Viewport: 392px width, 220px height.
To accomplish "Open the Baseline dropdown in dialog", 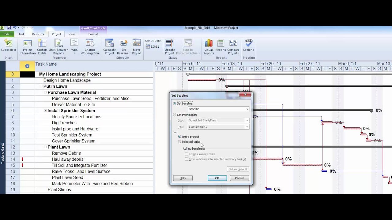I will point(247,109).
